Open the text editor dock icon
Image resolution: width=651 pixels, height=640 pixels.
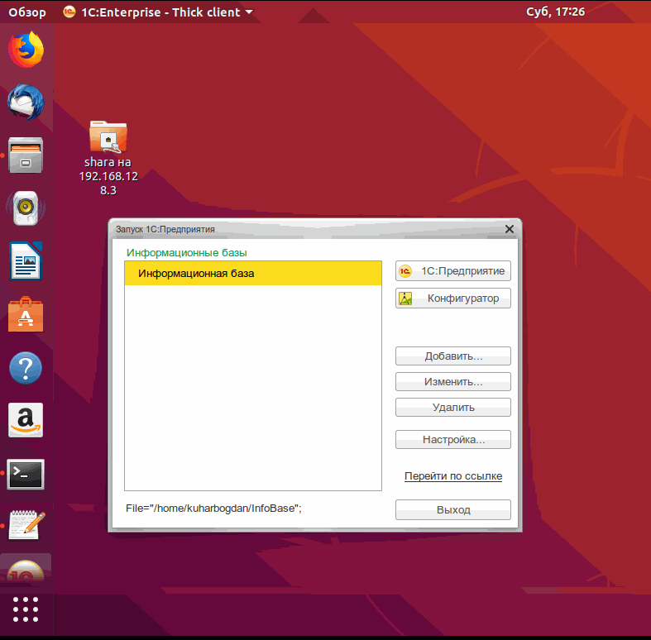coord(26,526)
